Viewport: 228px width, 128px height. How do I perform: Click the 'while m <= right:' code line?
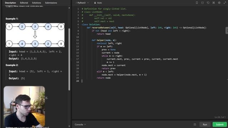[x=112, y=56]
